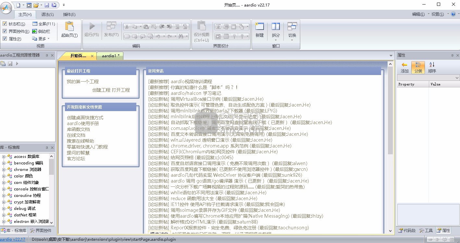Click the new file icon in quick access bar
This screenshot has width=460, height=243.
pyautogui.click(x=18, y=5)
